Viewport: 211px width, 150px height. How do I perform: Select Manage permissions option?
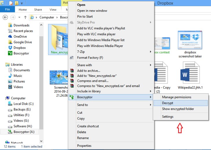tap(176, 97)
